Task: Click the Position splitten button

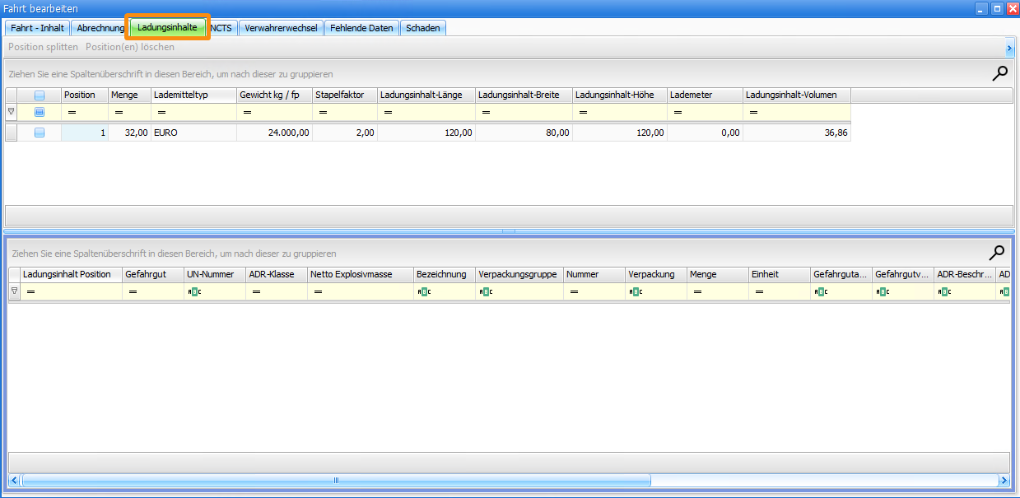Action: 43,47
